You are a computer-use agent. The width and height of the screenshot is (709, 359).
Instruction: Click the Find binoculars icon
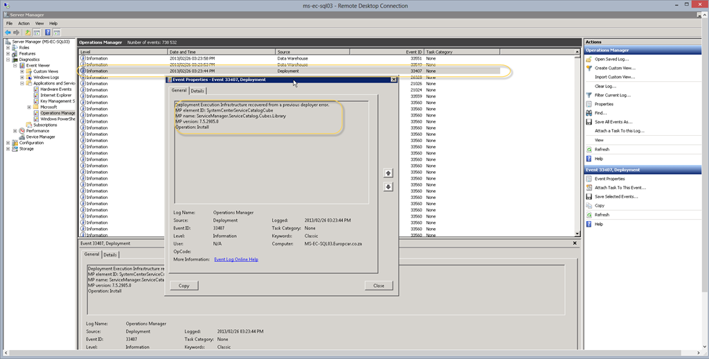[x=589, y=113]
